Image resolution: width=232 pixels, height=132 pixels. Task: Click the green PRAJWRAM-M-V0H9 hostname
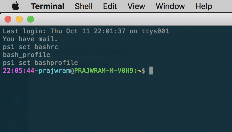tap(104, 71)
